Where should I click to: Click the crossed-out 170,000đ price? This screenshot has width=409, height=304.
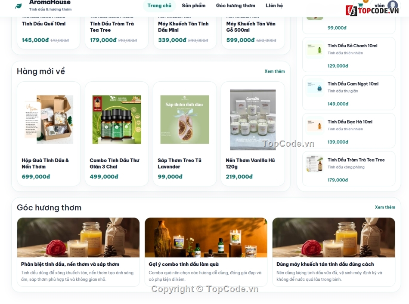coord(59,40)
